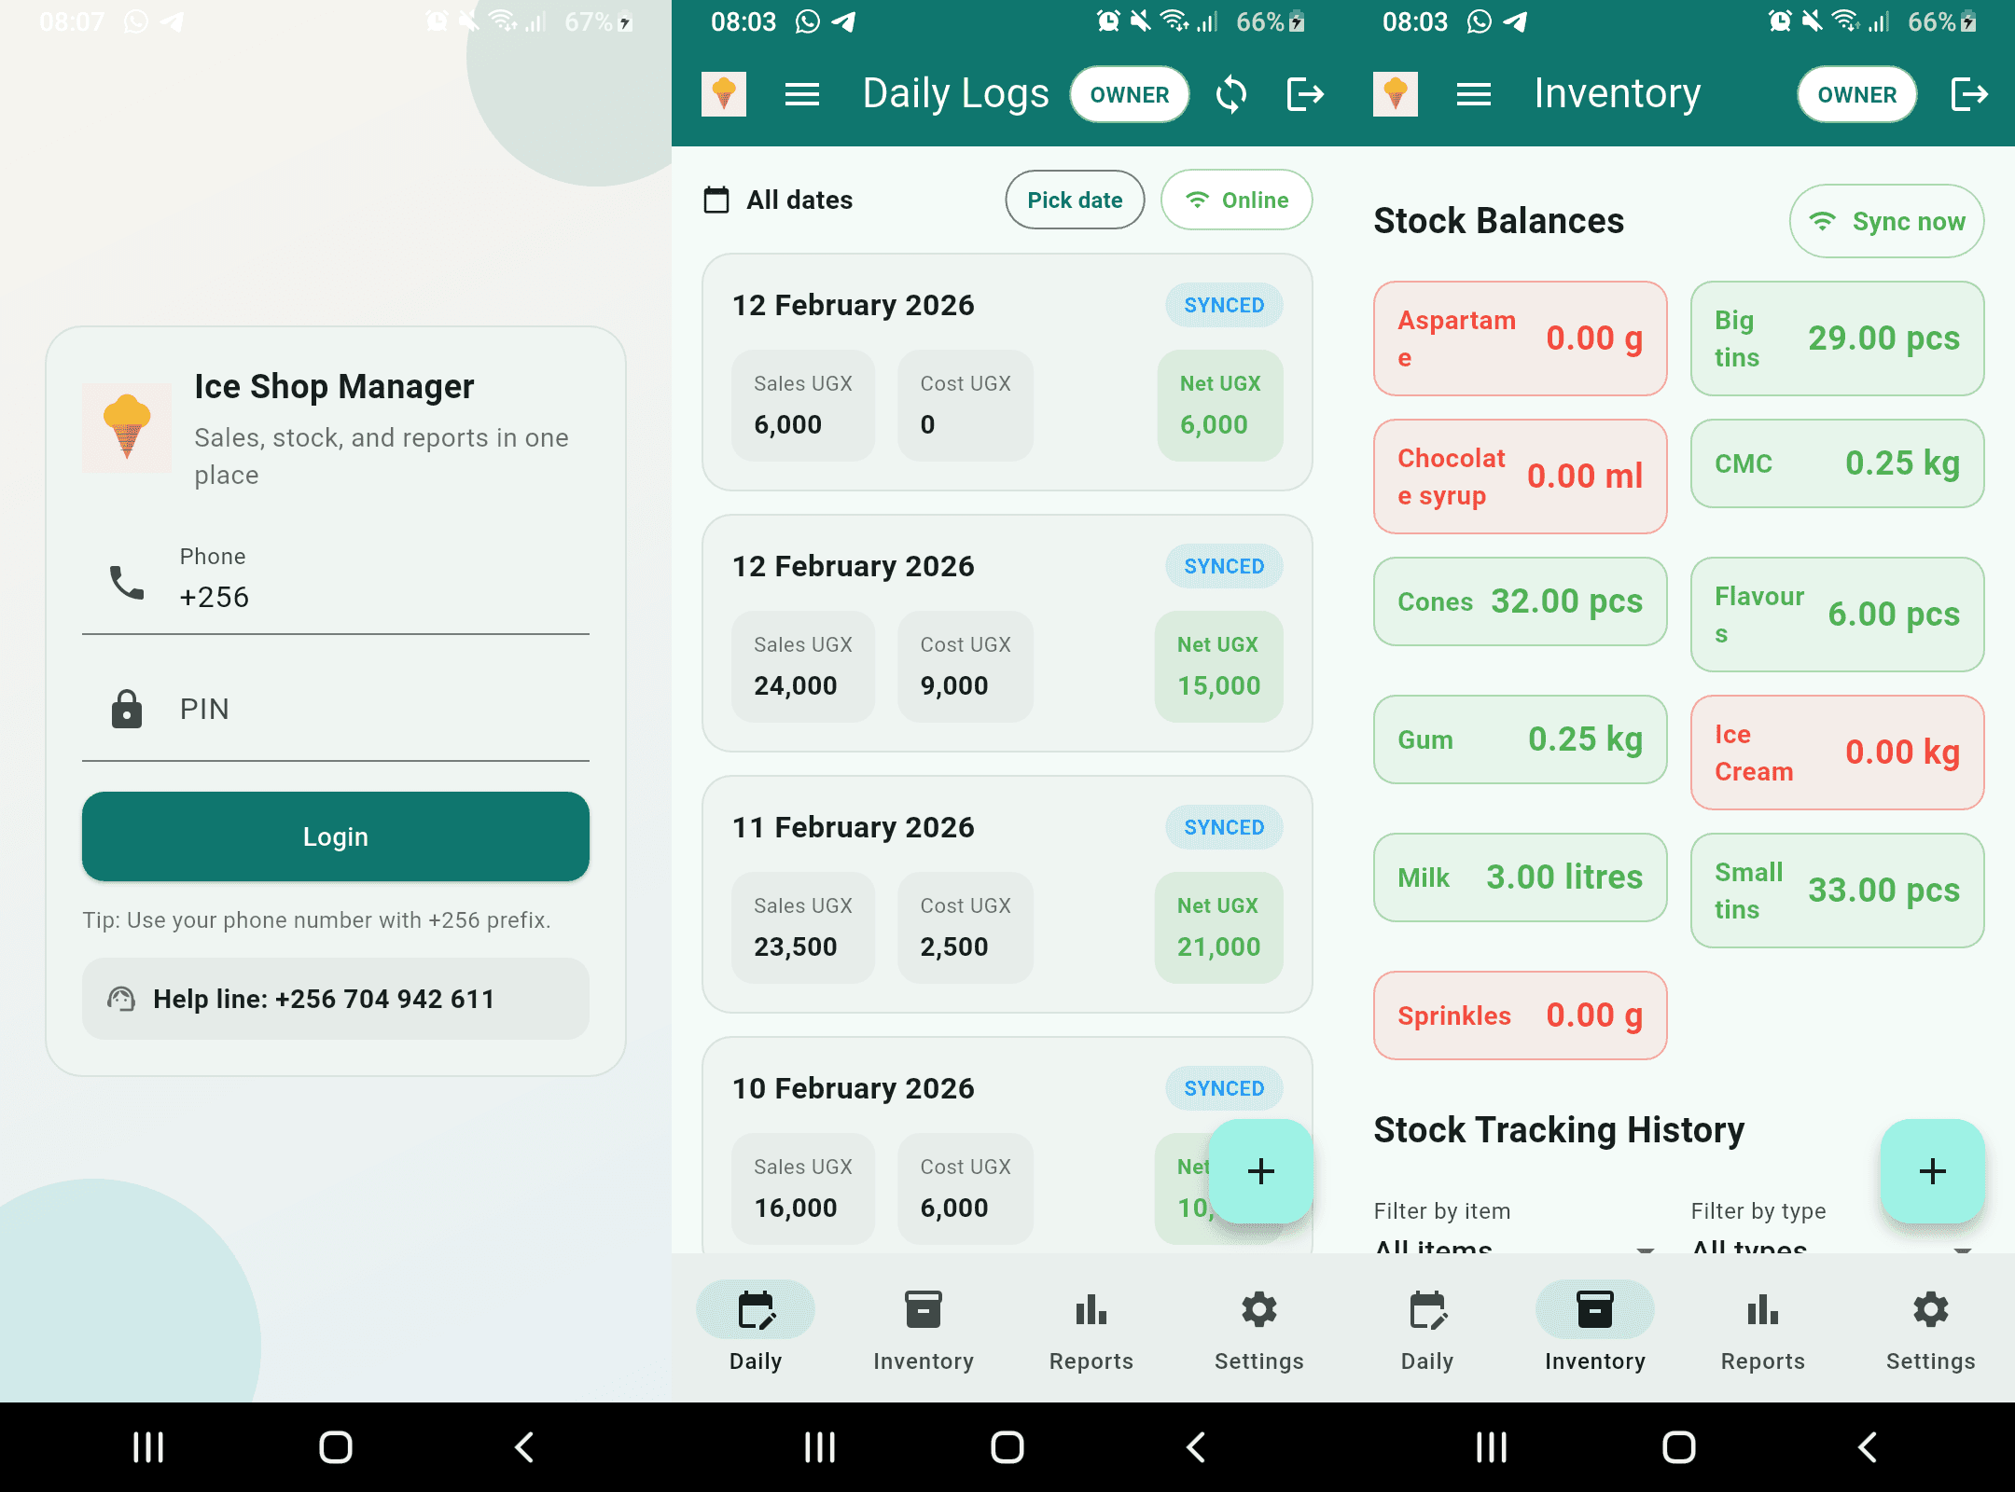Tap the ice cream logo in Daily Logs header

[725, 93]
